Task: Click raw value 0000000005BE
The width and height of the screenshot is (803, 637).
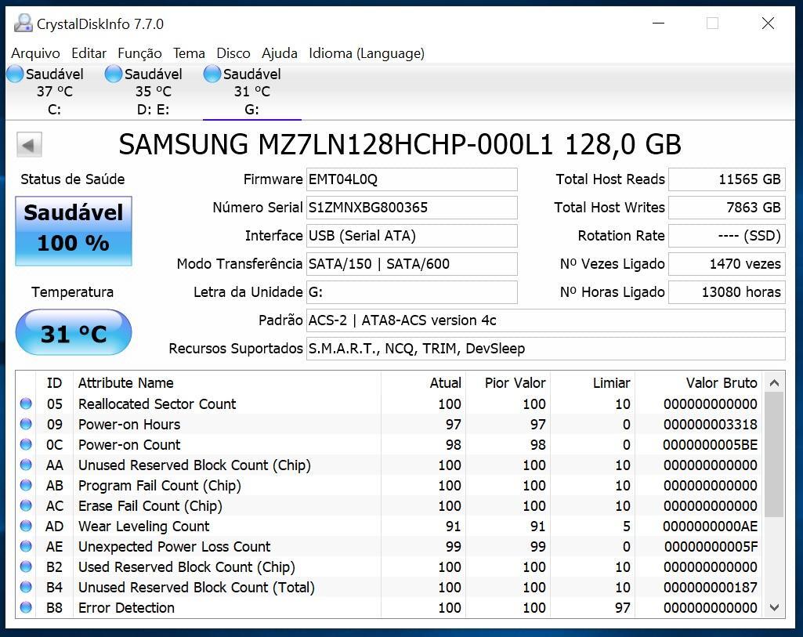Action: (x=711, y=444)
